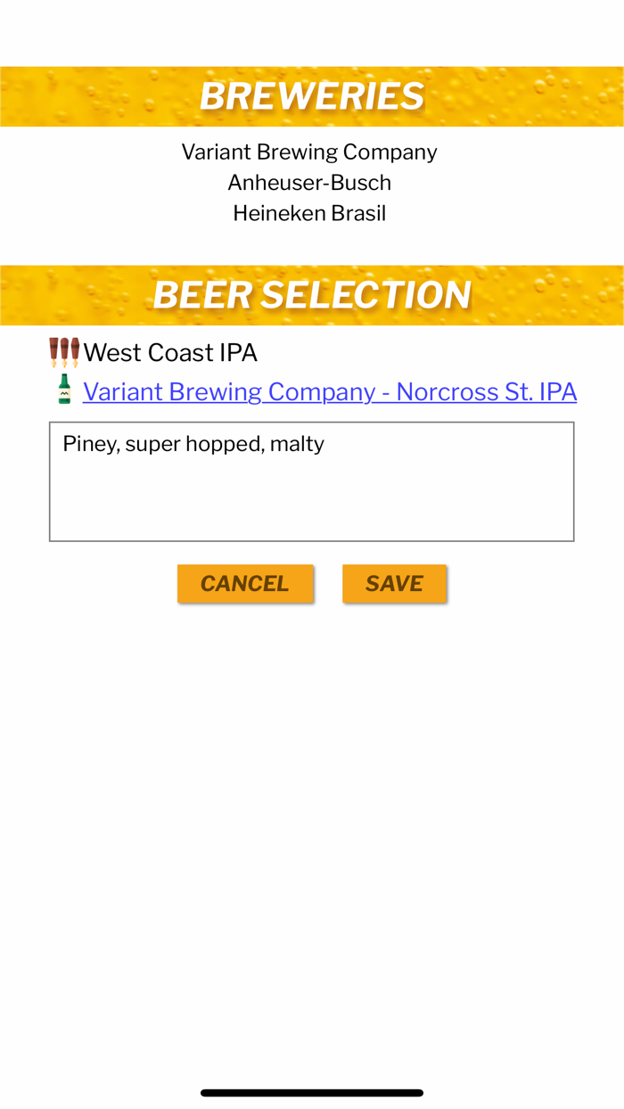Click the yellow banner above the breweries list
This screenshot has height=1109, width=624.
point(311,95)
